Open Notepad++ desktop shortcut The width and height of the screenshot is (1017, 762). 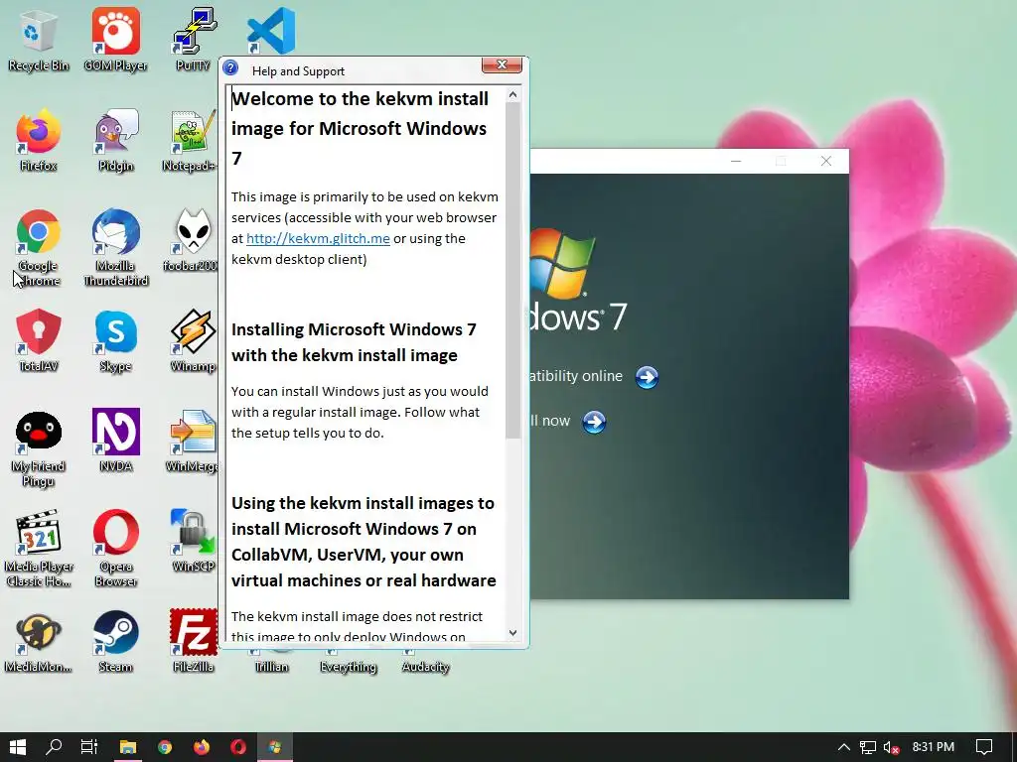tap(192, 139)
